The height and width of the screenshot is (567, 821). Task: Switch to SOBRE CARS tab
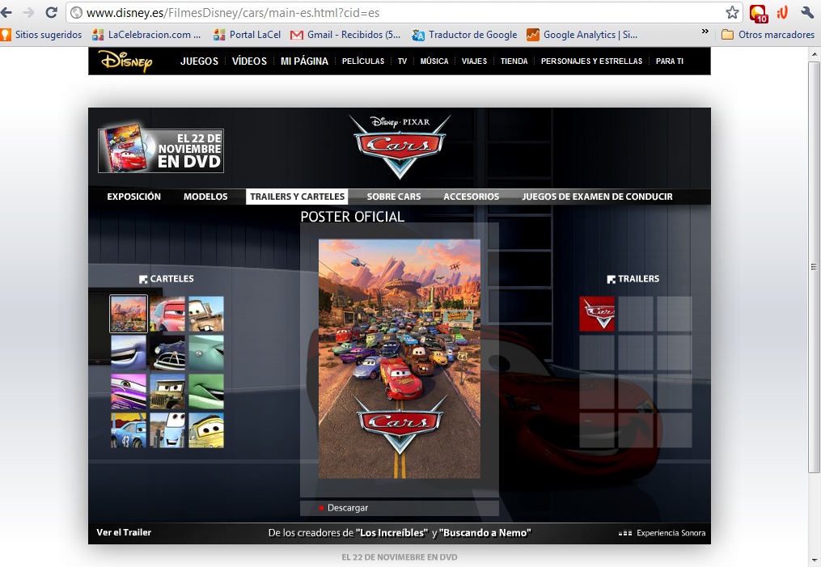394,197
